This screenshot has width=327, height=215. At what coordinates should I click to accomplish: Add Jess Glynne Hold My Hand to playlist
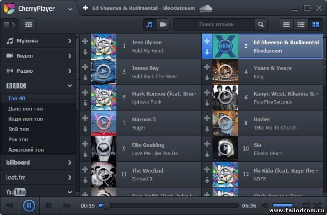[85, 41]
